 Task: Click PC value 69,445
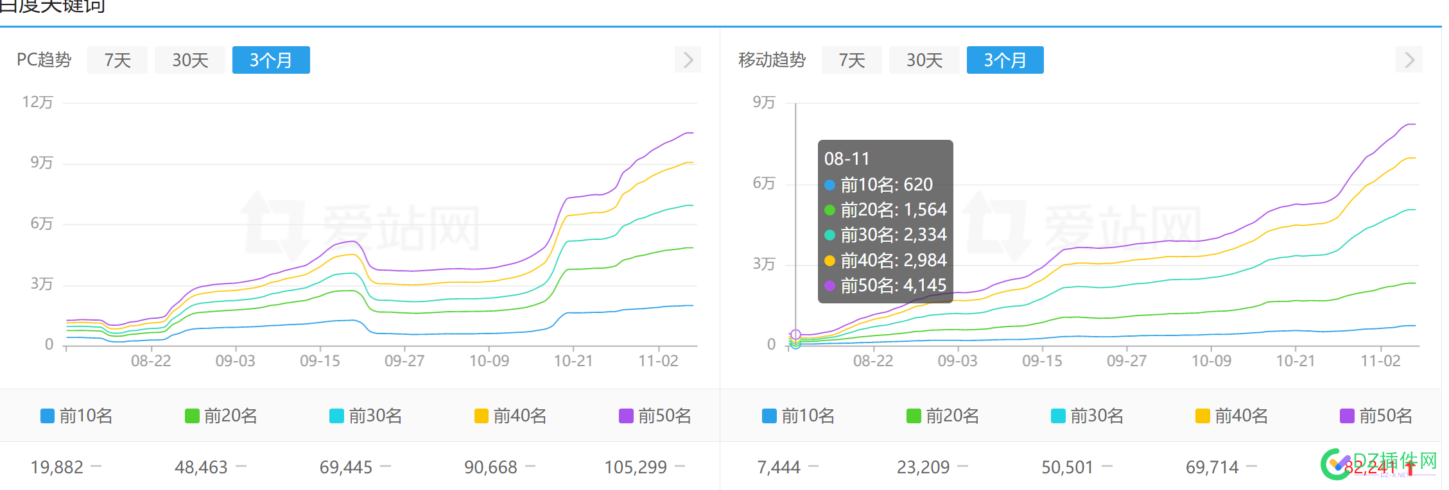[346, 467]
